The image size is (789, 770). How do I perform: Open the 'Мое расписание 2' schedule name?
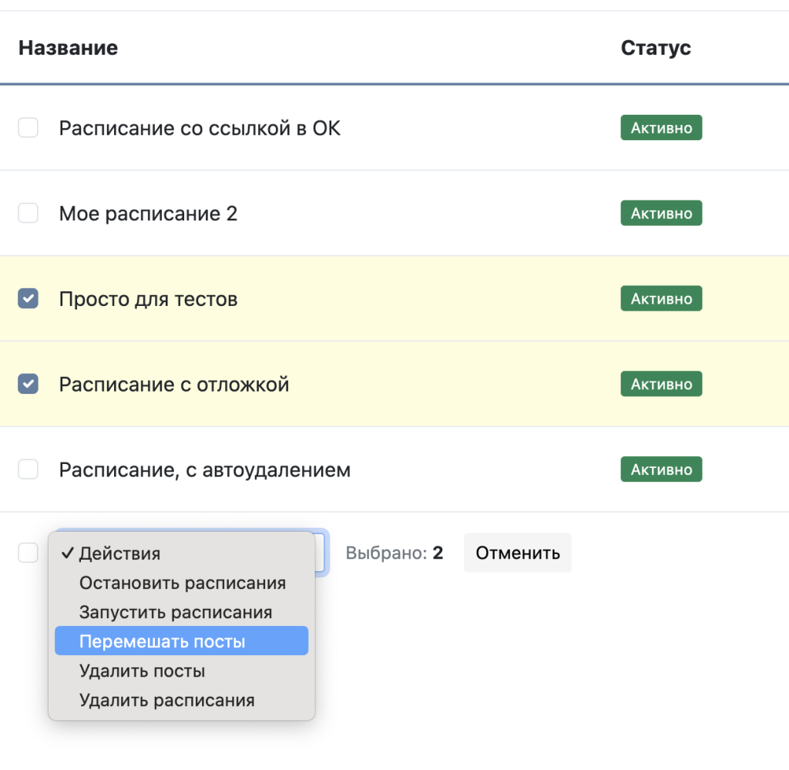(x=148, y=214)
